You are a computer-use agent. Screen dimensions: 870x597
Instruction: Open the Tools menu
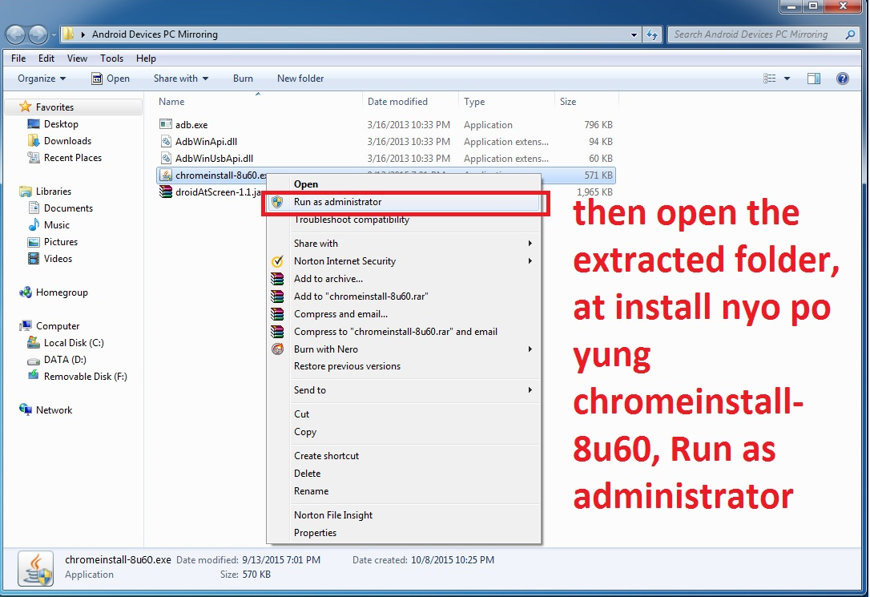pyautogui.click(x=111, y=58)
